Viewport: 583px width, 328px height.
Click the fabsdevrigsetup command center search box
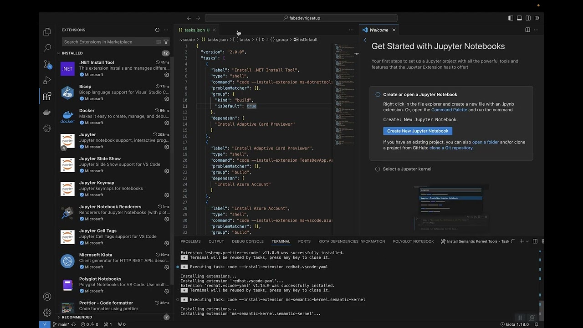301,18
